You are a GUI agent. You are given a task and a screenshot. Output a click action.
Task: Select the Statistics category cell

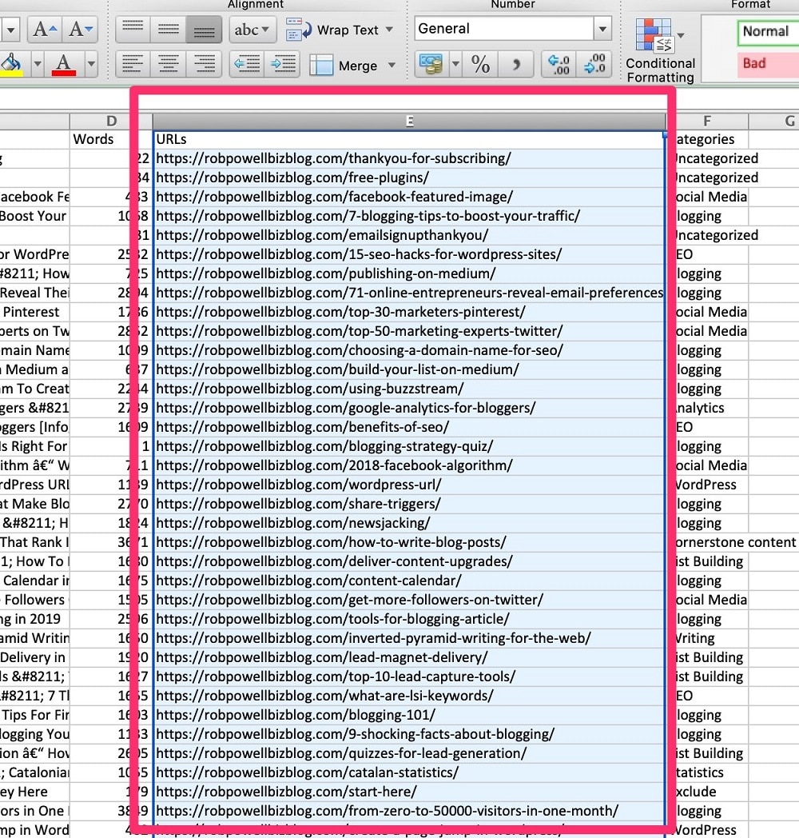pos(707,772)
